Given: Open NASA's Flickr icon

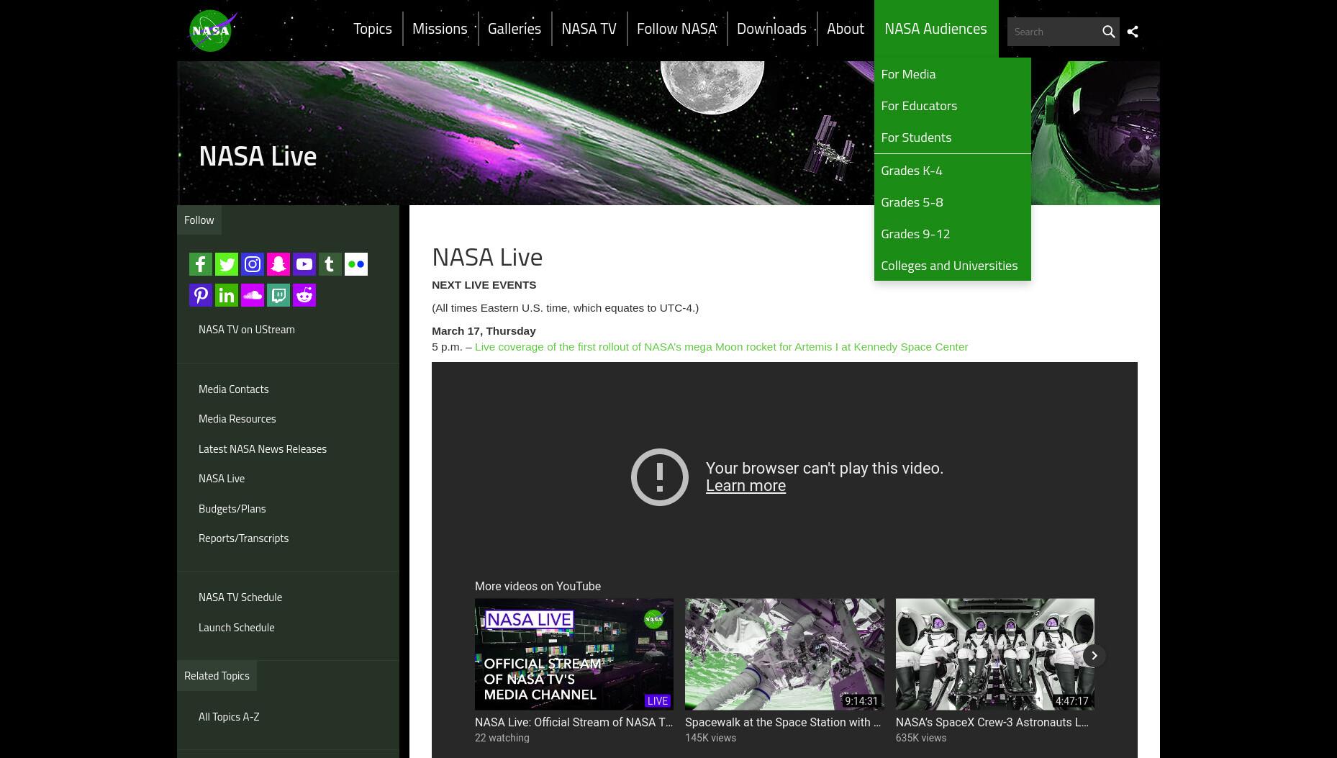Looking at the screenshot, I should click(x=356, y=264).
